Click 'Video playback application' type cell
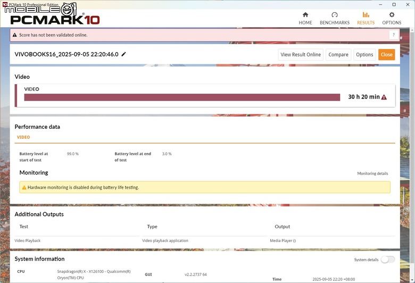This screenshot has width=415, height=283. [x=165, y=240]
